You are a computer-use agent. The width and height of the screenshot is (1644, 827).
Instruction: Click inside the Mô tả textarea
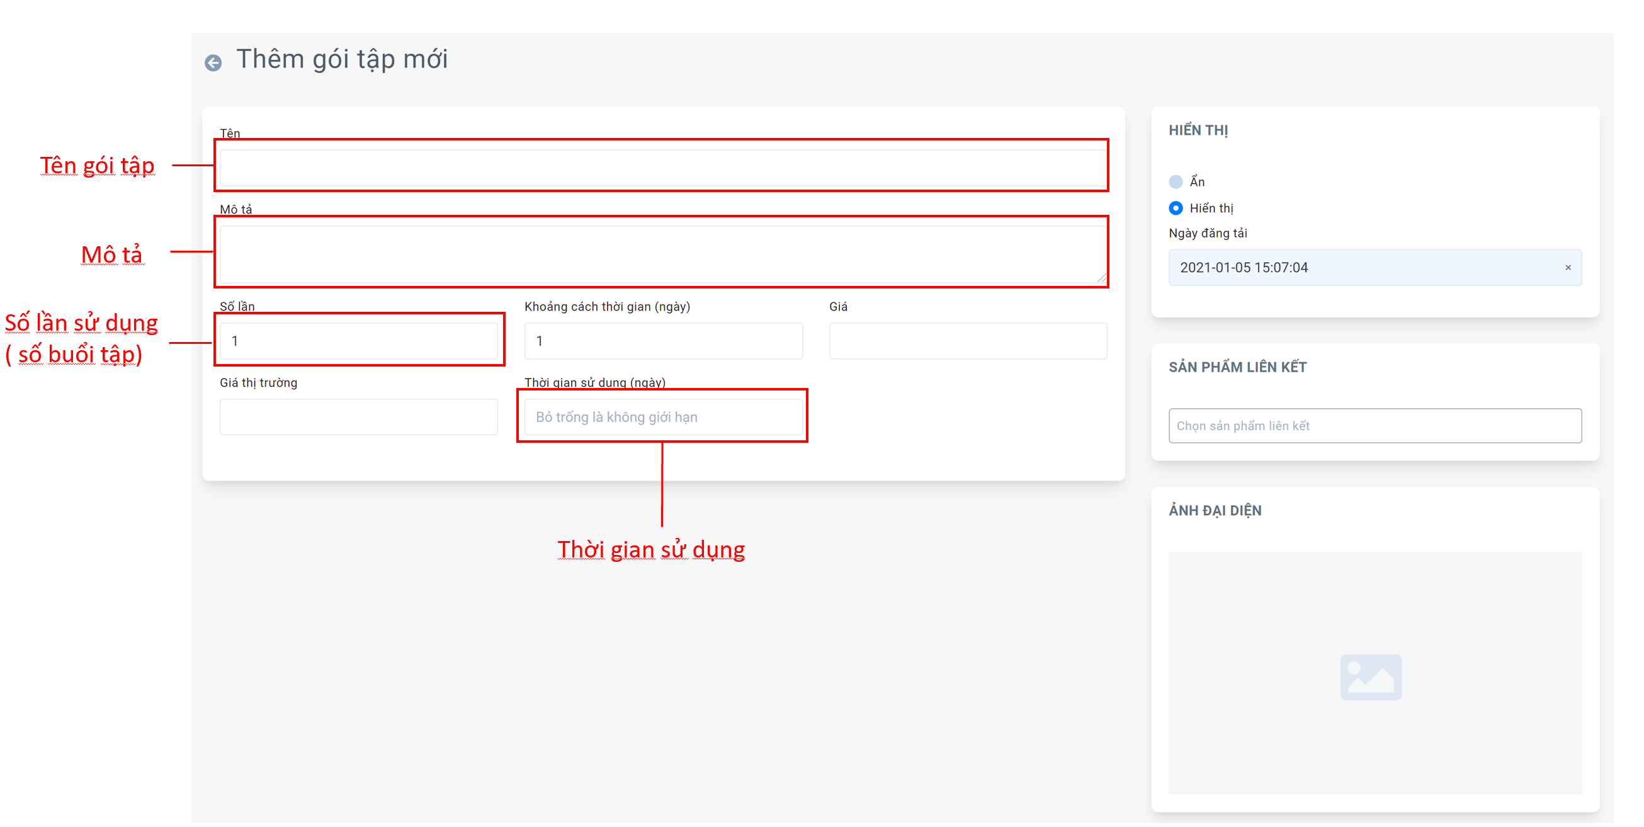pyautogui.click(x=663, y=254)
